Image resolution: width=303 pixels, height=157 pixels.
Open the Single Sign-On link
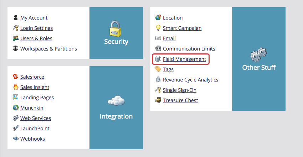click(180, 90)
